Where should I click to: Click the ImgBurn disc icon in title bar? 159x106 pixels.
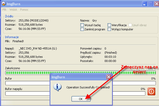point(4,4)
